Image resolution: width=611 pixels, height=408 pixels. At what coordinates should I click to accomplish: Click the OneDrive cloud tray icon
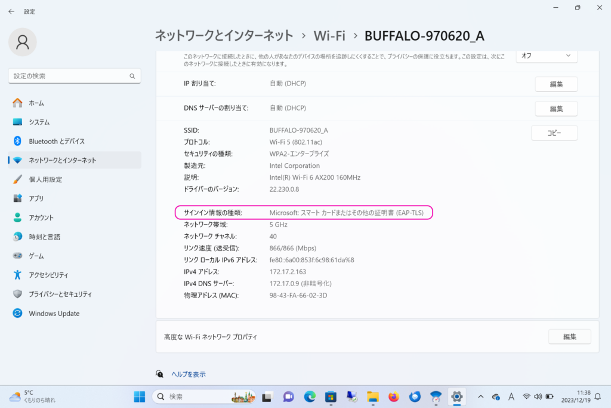tap(496, 397)
